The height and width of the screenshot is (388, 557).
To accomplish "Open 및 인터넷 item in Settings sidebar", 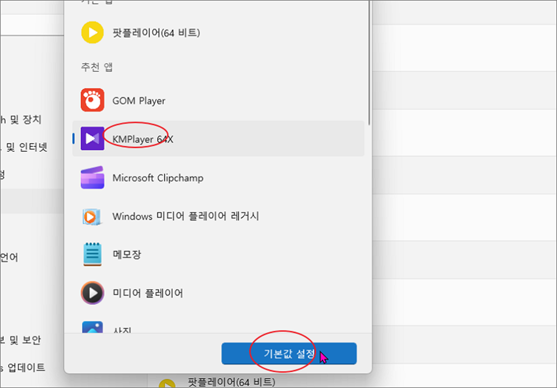I will click(24, 147).
